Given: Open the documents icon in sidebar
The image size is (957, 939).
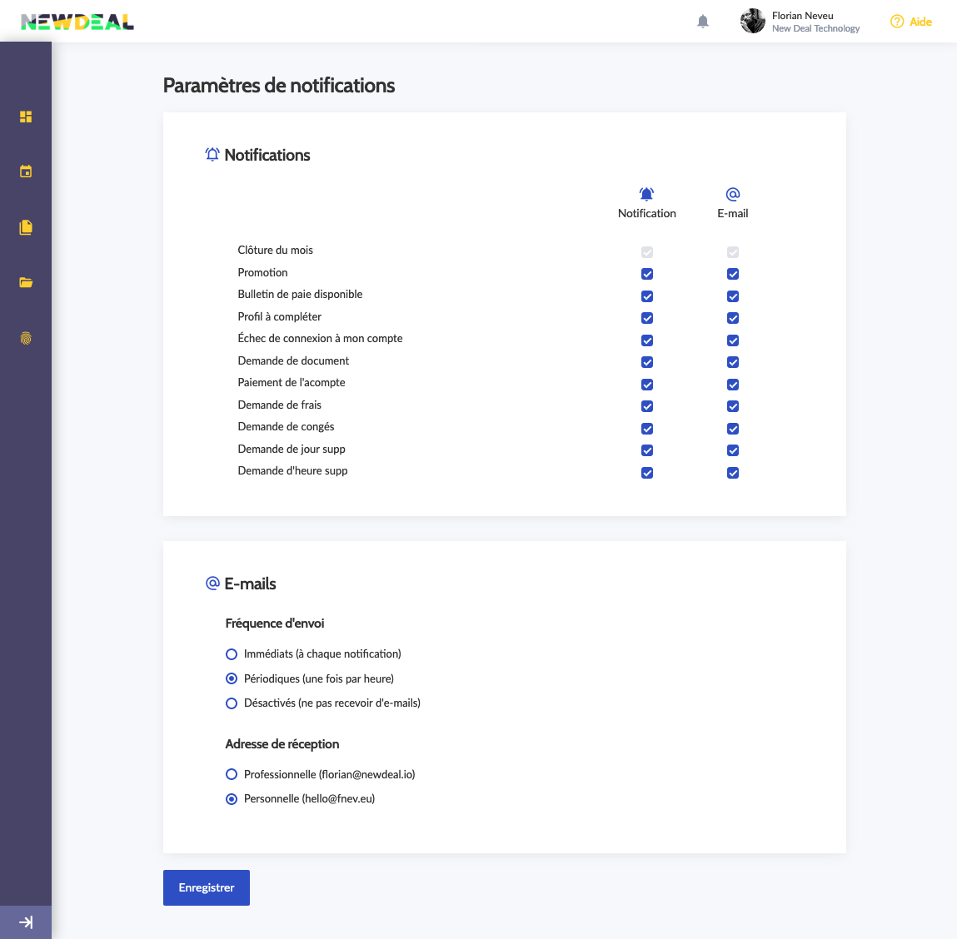Looking at the screenshot, I should click(x=26, y=227).
